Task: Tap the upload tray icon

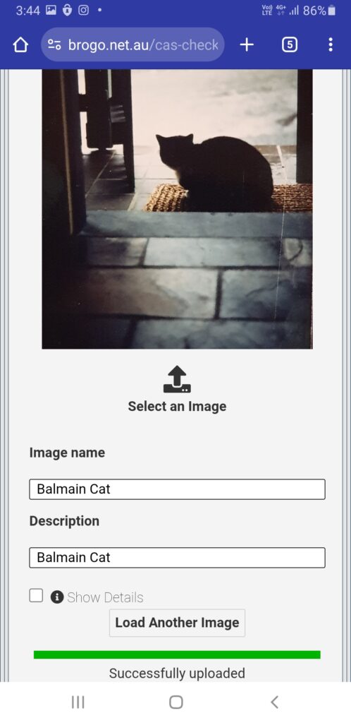Action: (177, 379)
